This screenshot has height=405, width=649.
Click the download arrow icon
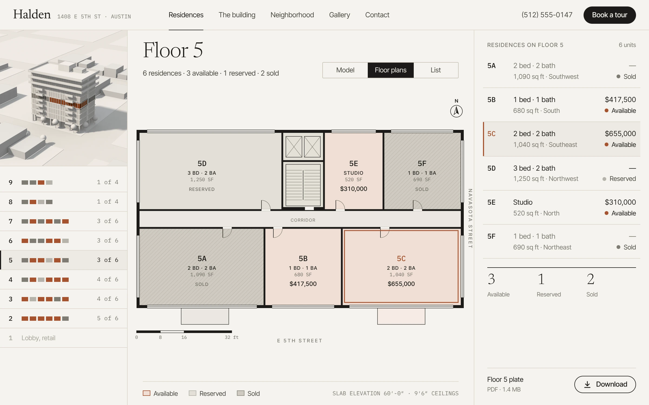click(587, 384)
